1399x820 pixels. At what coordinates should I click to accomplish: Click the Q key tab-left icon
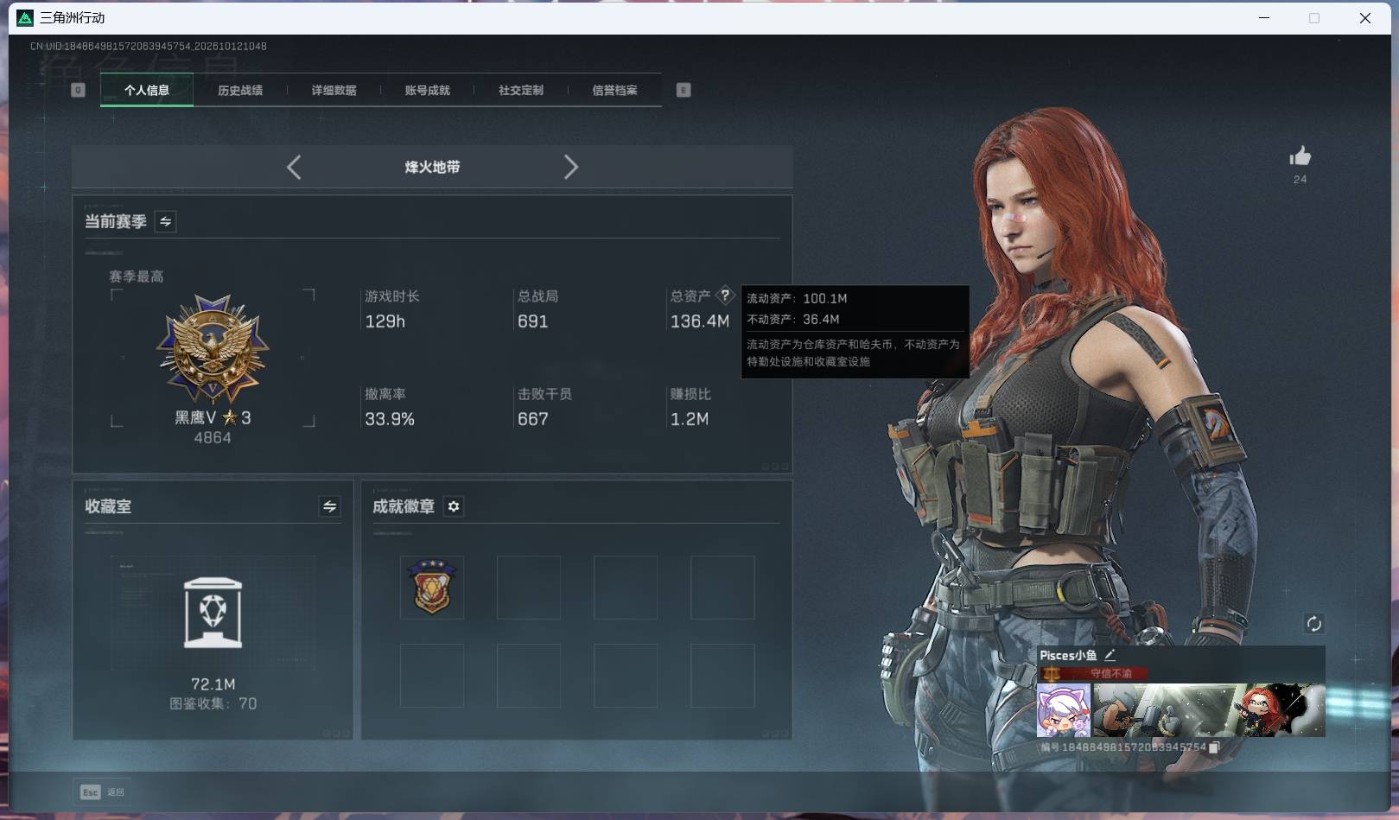pos(78,90)
